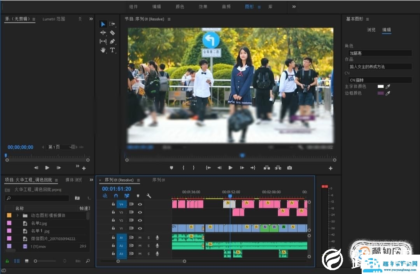Switch to the 颜色 workspace tab
Viewport: 420px width, 274px height.
tap(180, 7)
